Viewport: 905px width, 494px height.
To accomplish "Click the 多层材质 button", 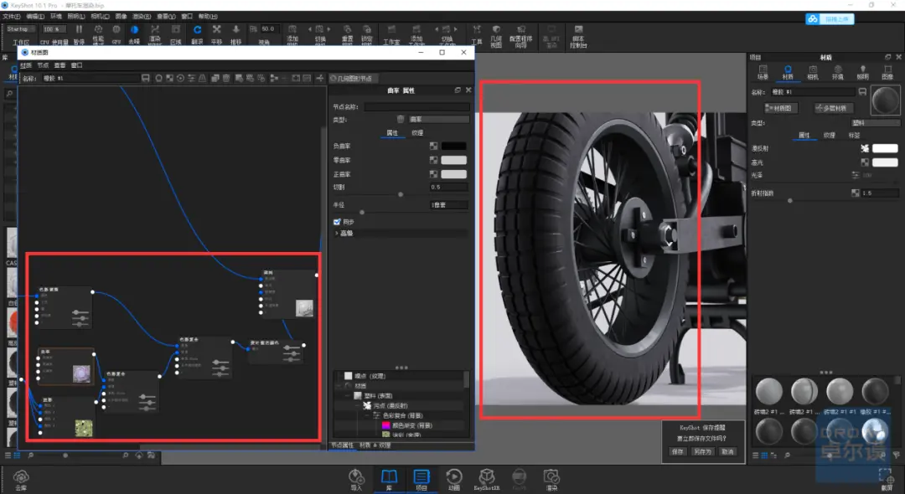I will pyautogui.click(x=833, y=108).
